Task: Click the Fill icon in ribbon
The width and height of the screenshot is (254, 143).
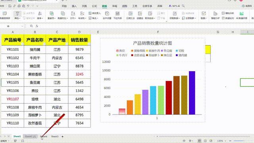Action: [x=90, y=18]
